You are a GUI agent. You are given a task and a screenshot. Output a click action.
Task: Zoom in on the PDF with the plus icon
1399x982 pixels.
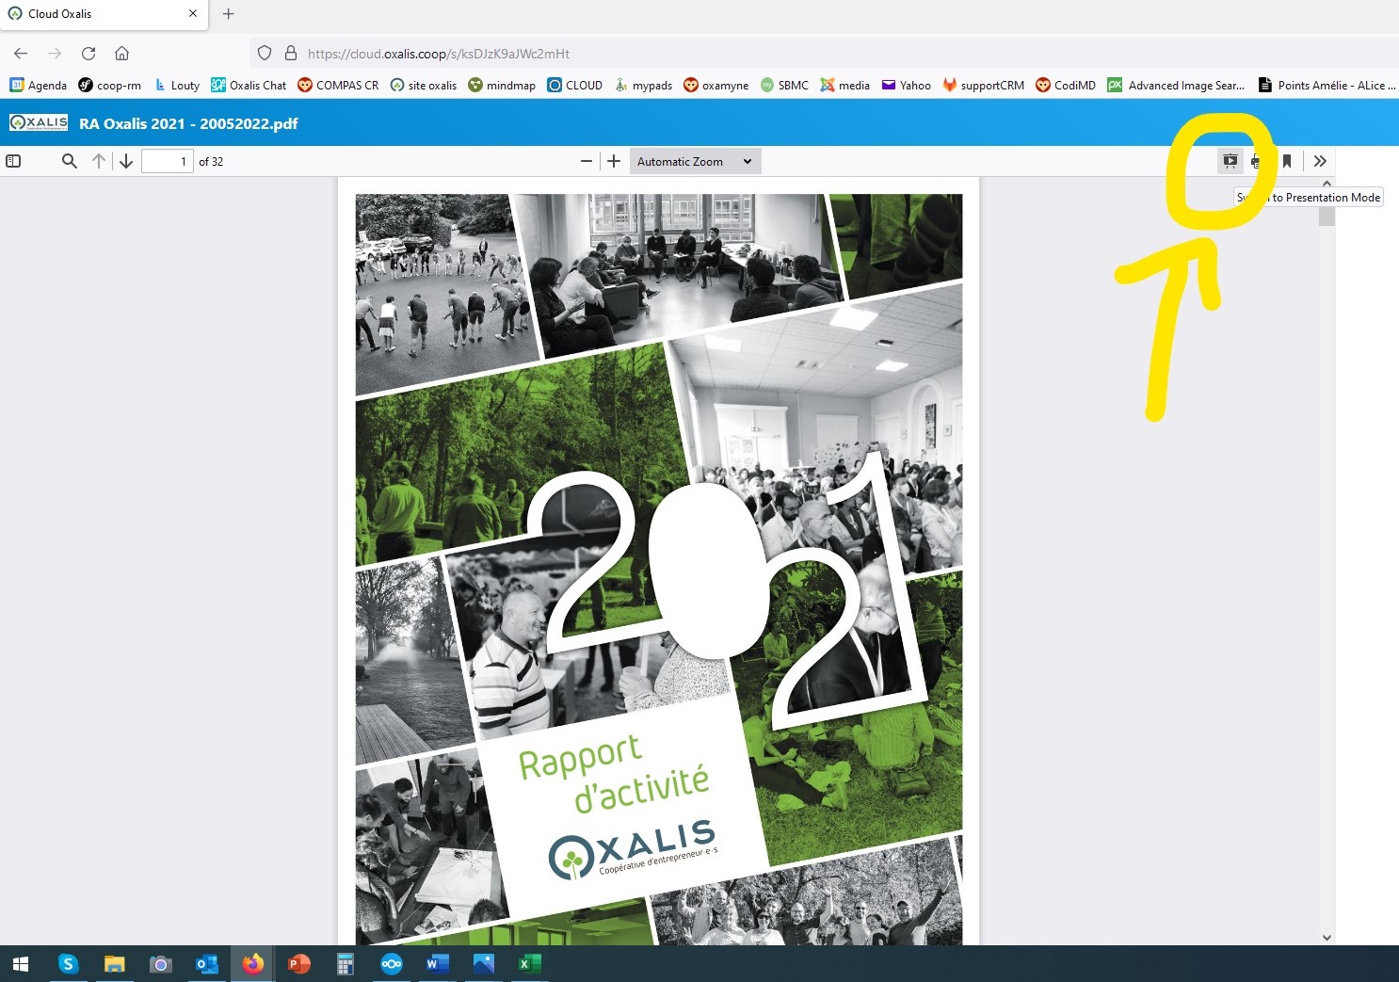[613, 160]
